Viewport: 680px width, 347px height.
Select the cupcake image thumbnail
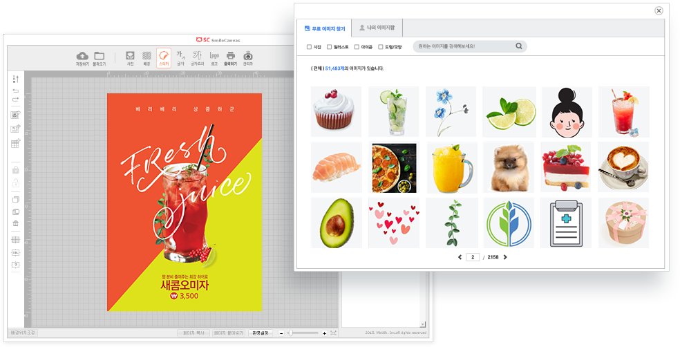(336, 111)
